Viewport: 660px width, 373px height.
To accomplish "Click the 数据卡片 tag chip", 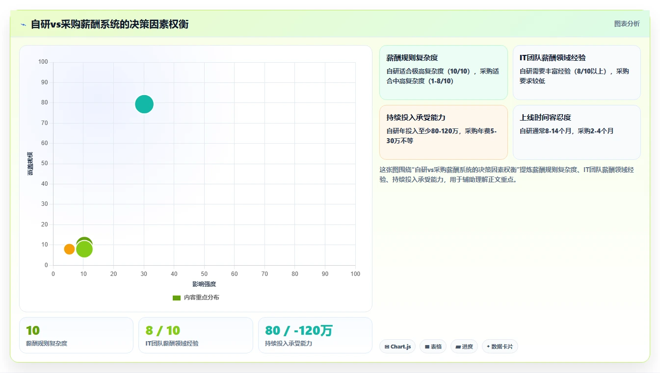I will [500, 347].
